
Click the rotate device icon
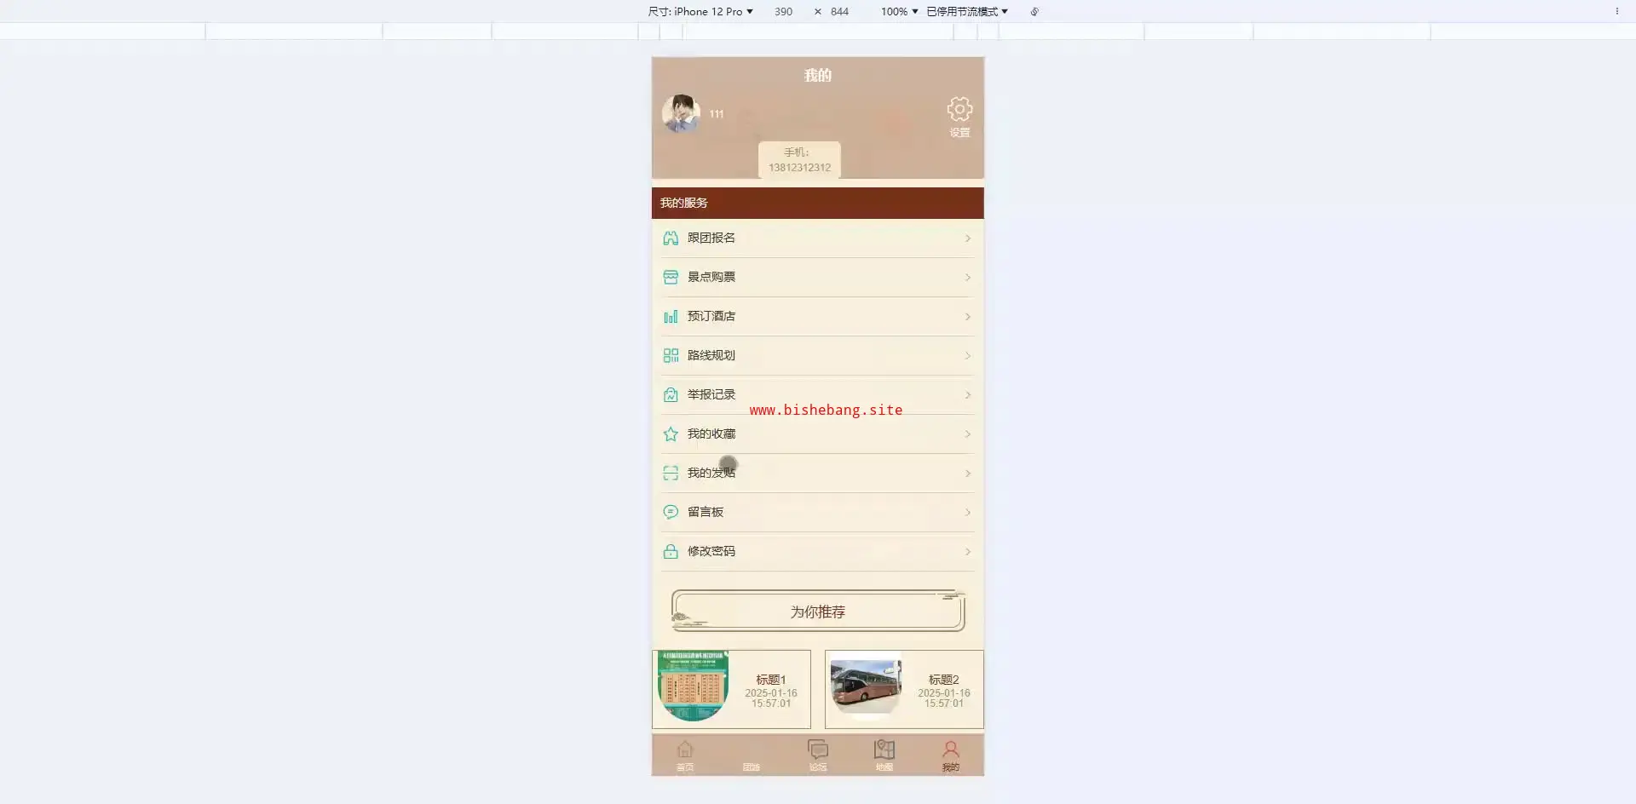pos(1034,12)
